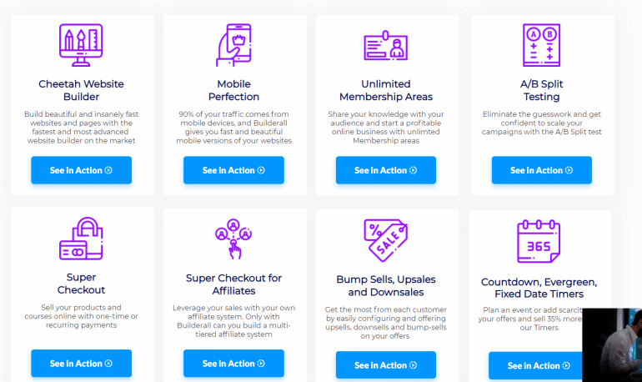Click the Super Checkout shopping bag icon
The image size is (642, 382).
[x=82, y=239]
